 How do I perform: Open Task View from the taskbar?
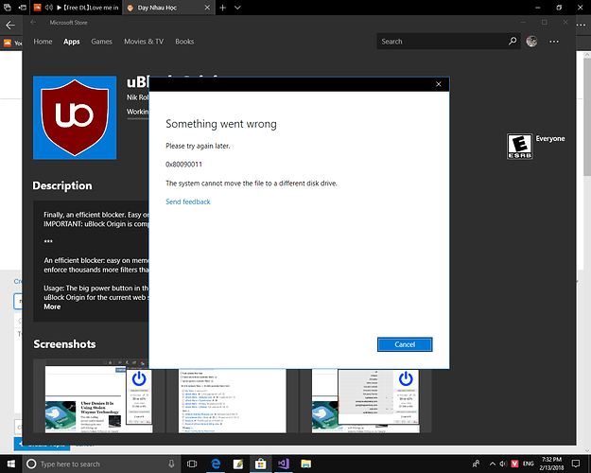(192, 464)
